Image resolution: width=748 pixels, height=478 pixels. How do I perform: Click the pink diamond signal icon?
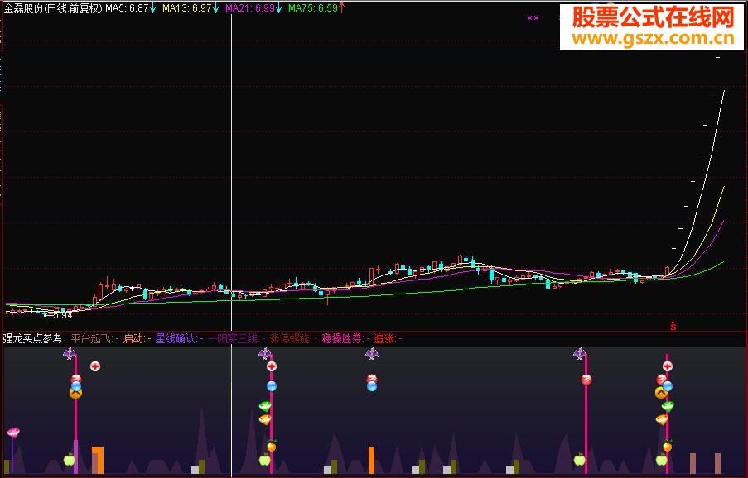13,433
